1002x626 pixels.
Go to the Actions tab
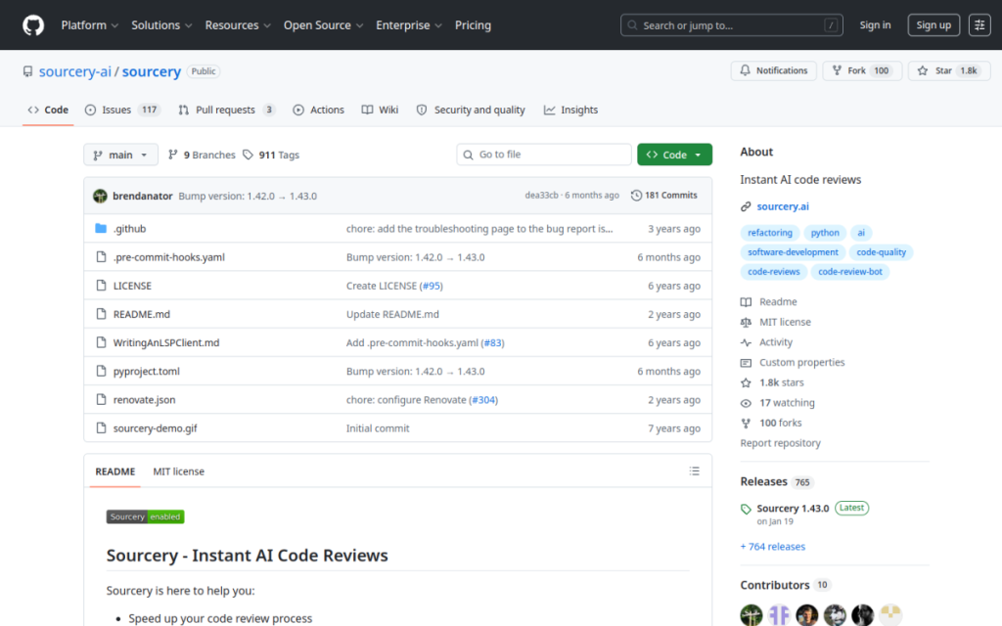point(318,110)
